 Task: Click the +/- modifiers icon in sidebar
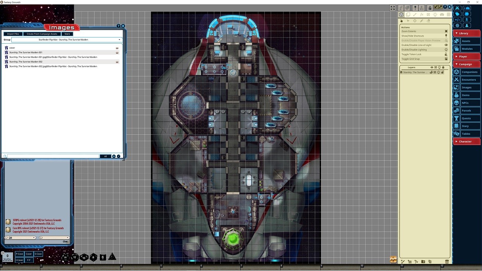[x=458, y=20]
